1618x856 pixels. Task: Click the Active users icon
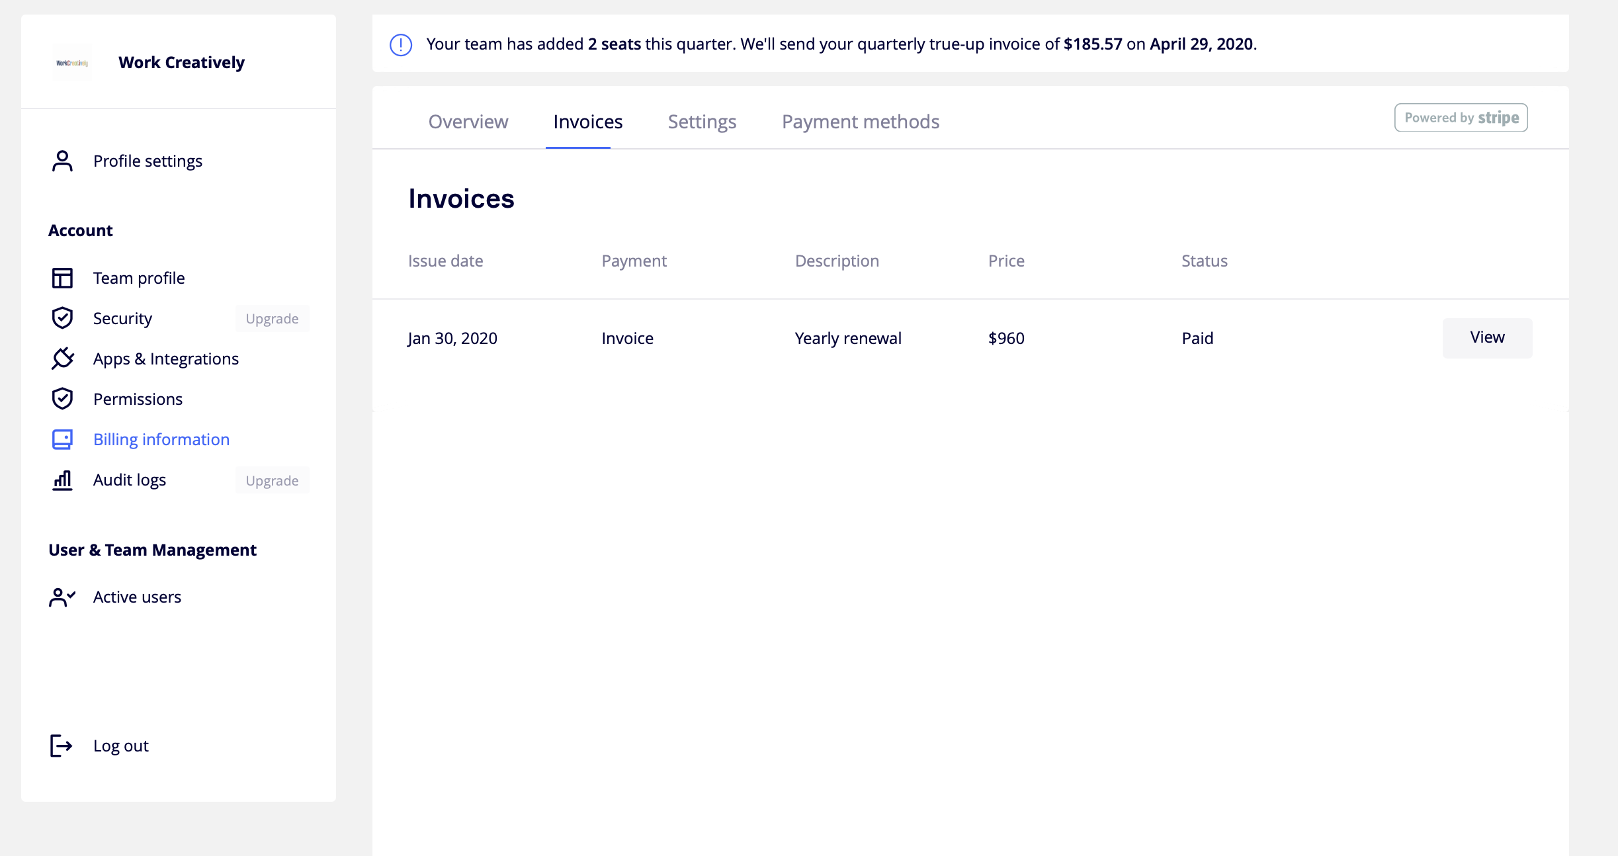62,597
